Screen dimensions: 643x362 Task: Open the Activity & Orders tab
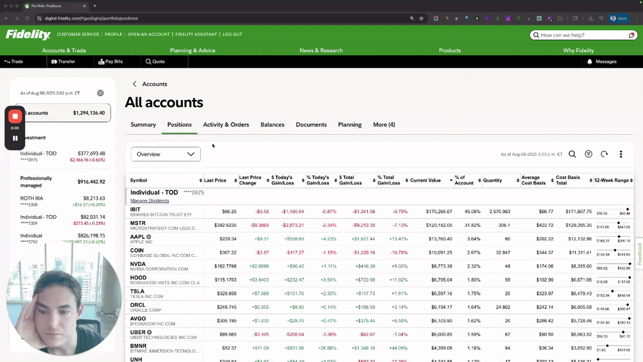click(x=226, y=125)
